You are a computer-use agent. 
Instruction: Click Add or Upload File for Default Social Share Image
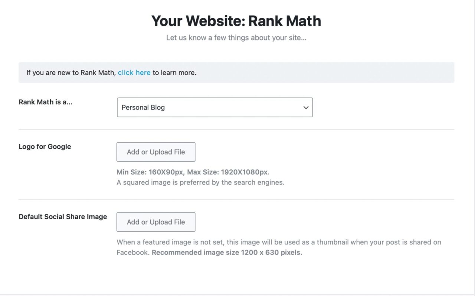156,222
